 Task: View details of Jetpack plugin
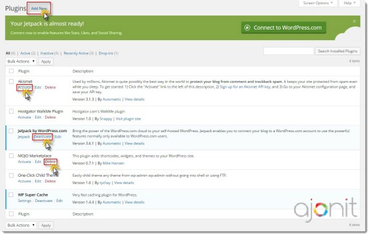tap(134, 143)
